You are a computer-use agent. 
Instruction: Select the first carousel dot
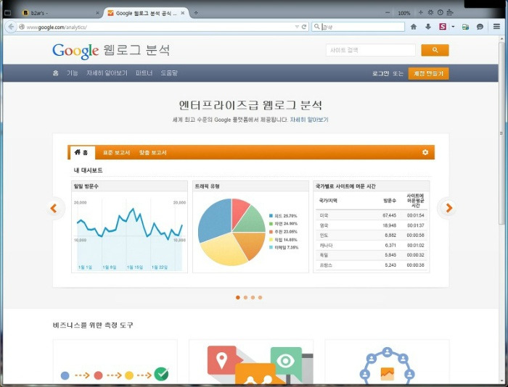[238, 297]
